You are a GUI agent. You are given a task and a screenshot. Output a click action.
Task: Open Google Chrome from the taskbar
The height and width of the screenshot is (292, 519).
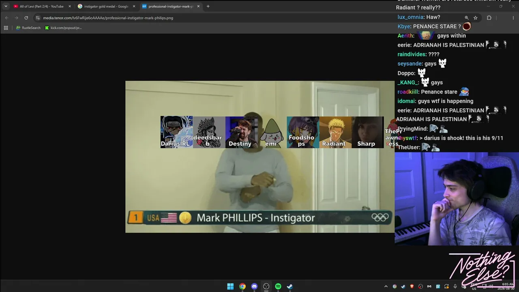coord(242,286)
